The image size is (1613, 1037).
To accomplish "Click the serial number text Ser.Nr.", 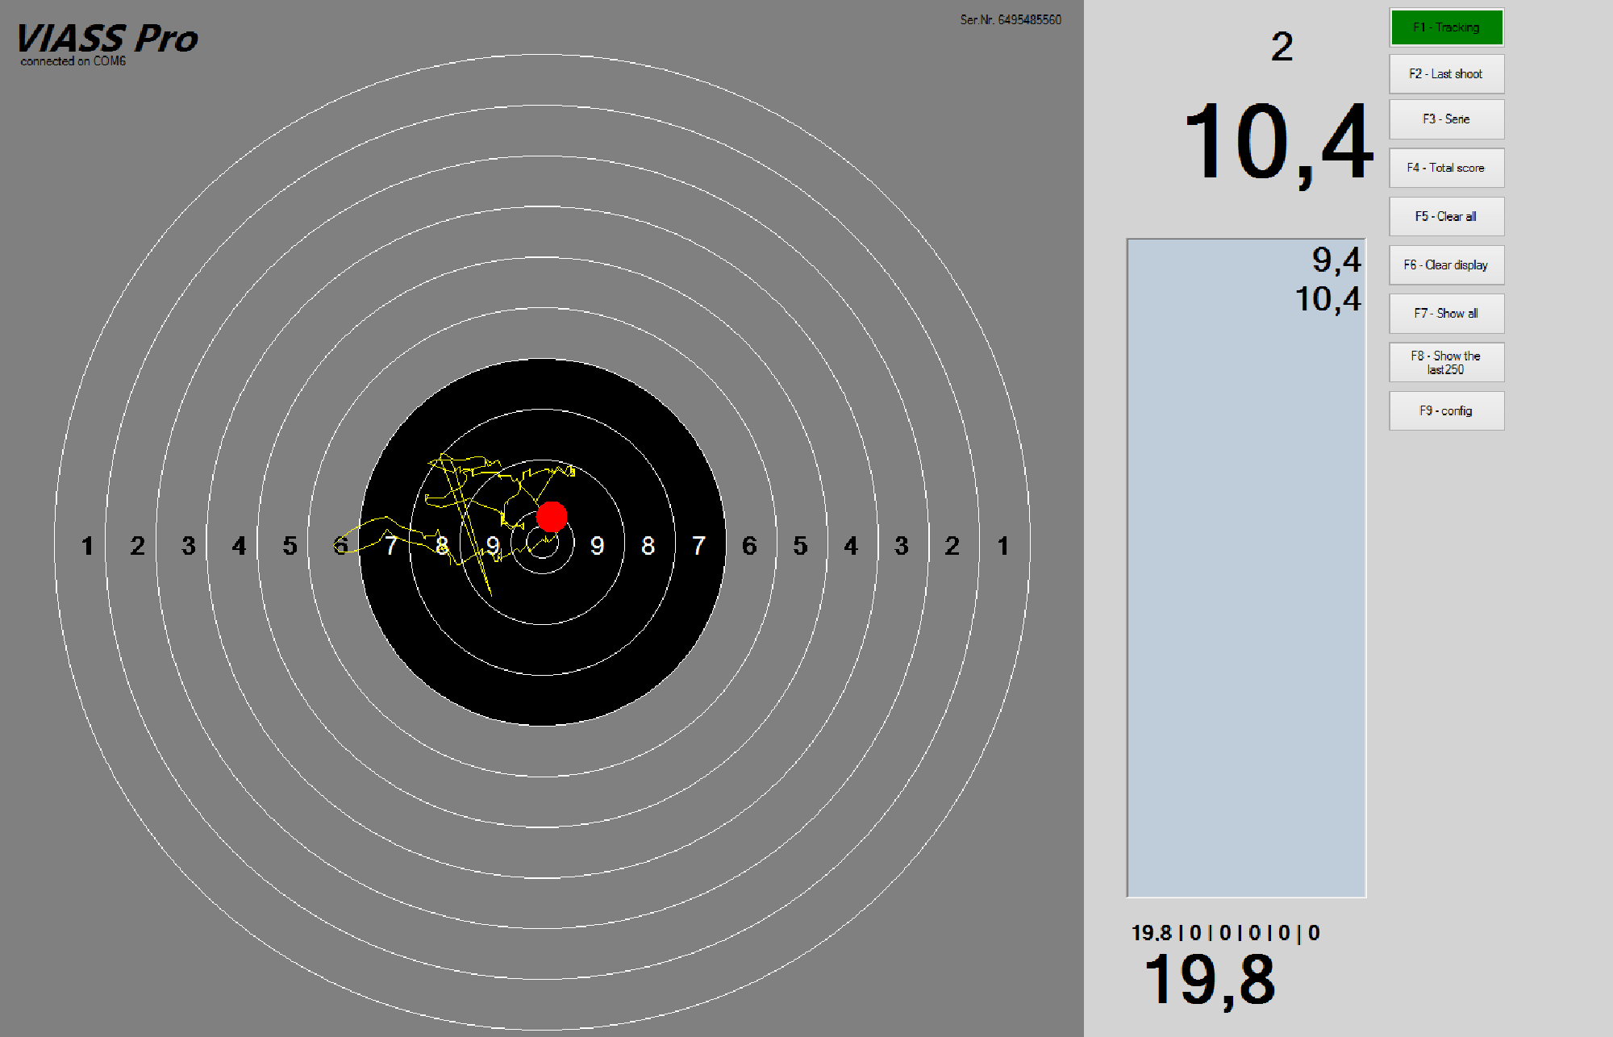I will click(1010, 19).
